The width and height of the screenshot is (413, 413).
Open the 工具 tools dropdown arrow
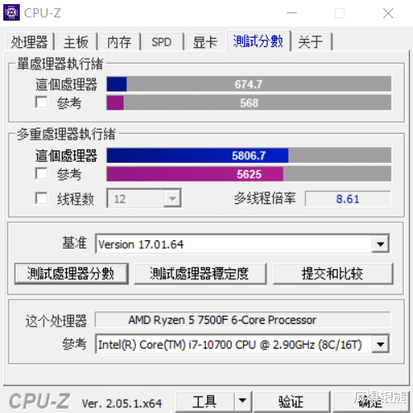click(242, 401)
